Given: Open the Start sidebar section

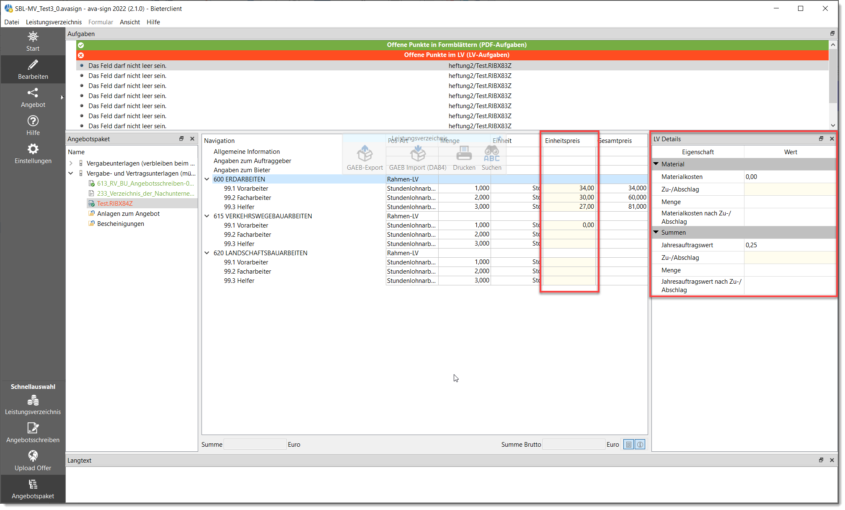Looking at the screenshot, I should [x=33, y=41].
